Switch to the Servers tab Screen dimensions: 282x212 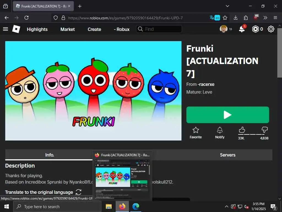[x=228, y=155]
